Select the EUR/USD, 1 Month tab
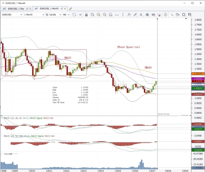205x172 pixels. pos(49,9)
